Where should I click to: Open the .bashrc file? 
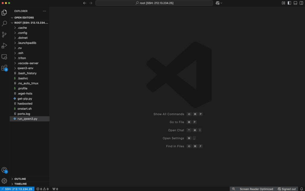[x=29, y=78]
